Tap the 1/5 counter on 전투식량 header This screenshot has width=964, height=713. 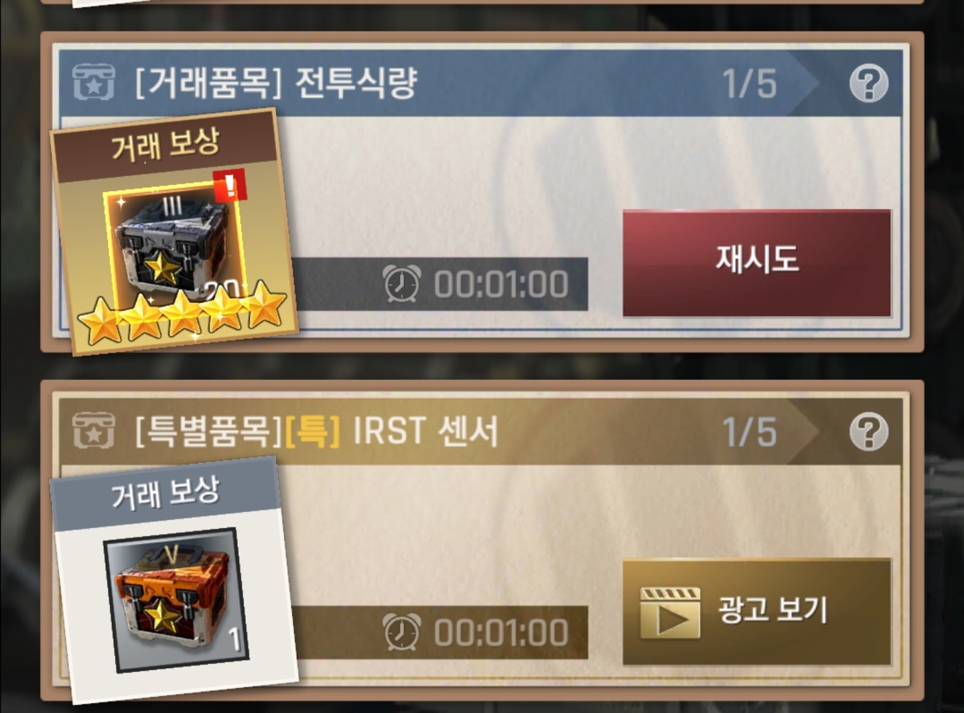[x=750, y=84]
